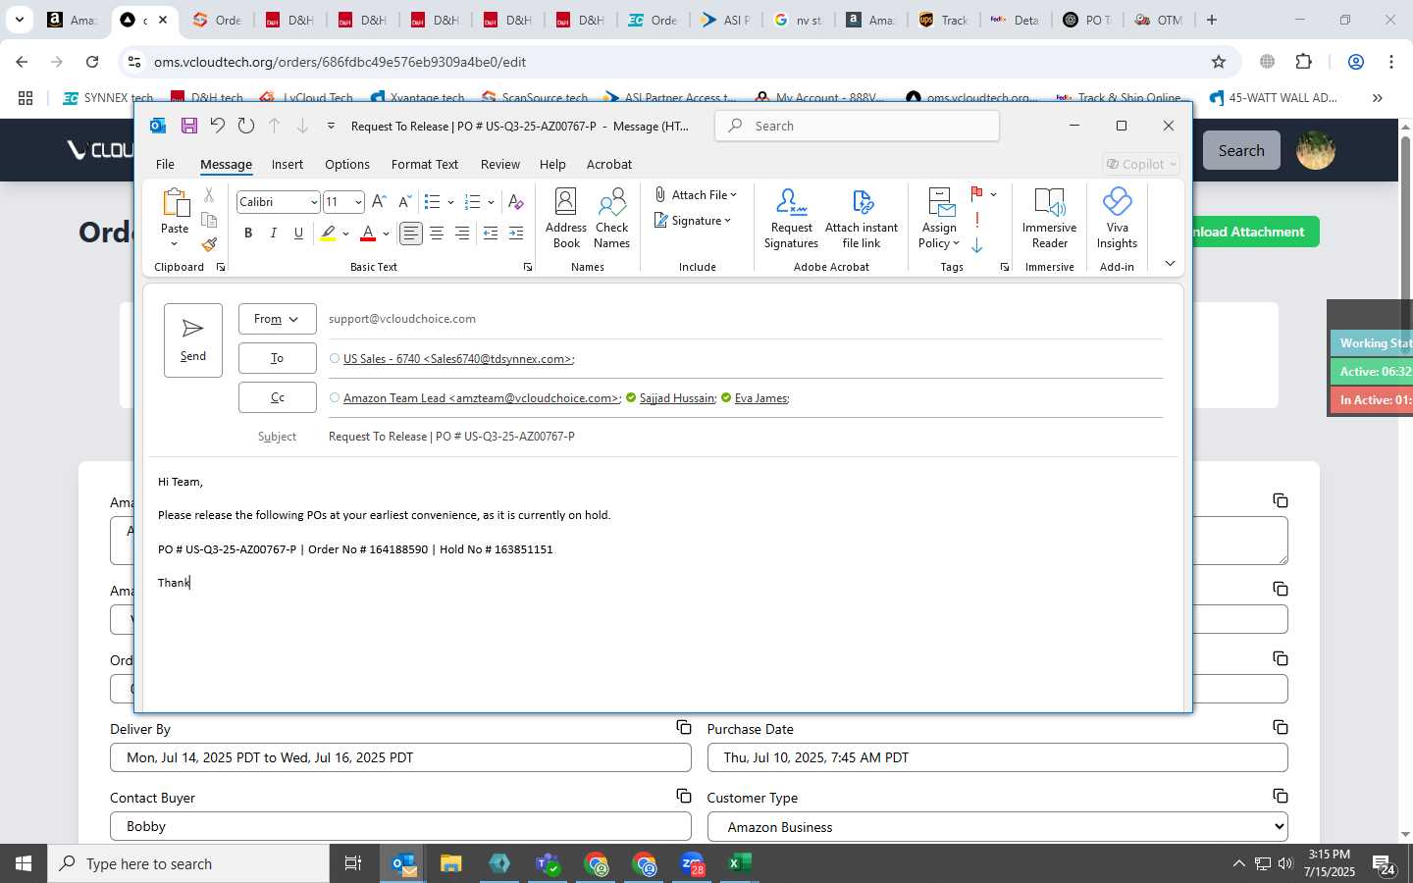Open the Viva Insights add-in
The width and height of the screenshot is (1413, 883).
click(x=1117, y=219)
